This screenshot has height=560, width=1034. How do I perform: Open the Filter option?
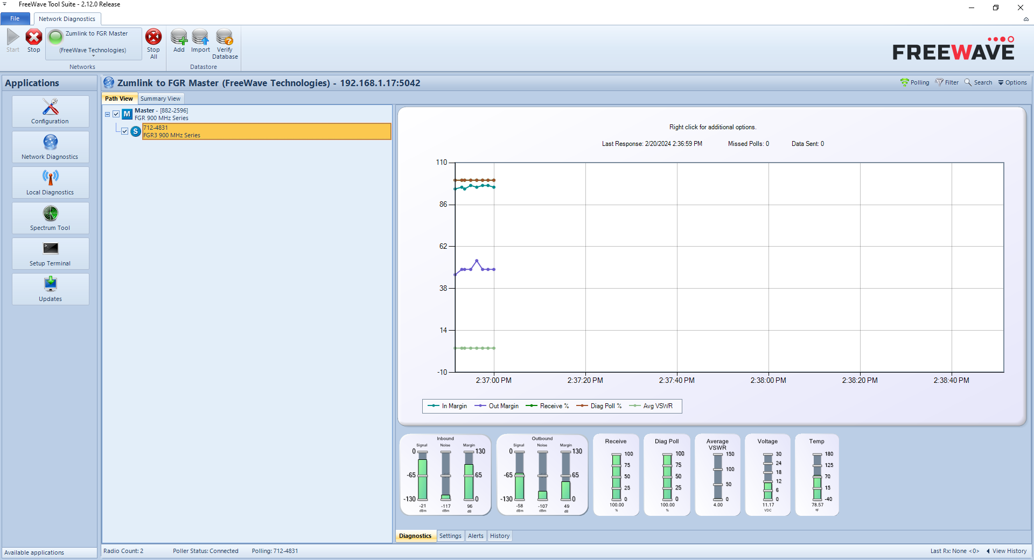coord(947,82)
